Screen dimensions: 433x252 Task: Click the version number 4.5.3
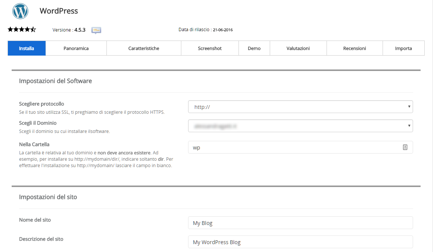[80, 30]
